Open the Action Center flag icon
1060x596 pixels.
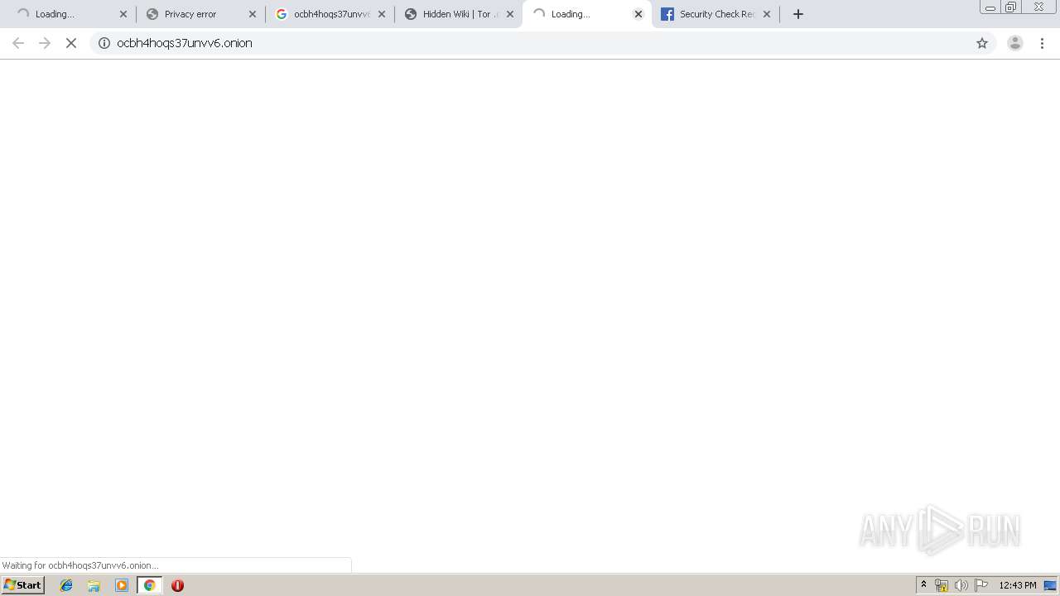[x=981, y=585]
